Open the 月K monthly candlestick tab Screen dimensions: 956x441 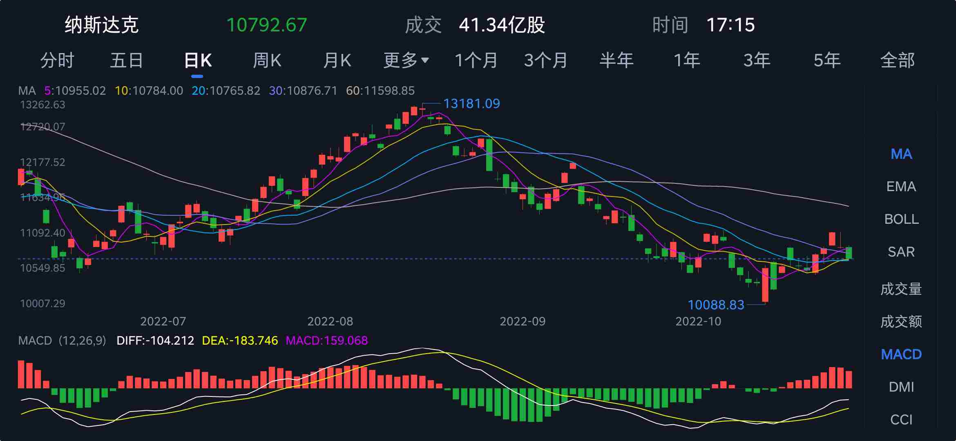point(337,60)
